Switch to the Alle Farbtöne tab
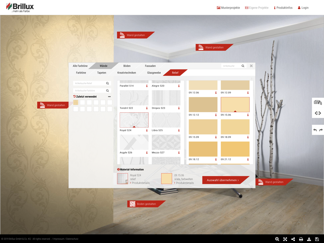This screenshot has width=324, height=243. click(x=80, y=66)
